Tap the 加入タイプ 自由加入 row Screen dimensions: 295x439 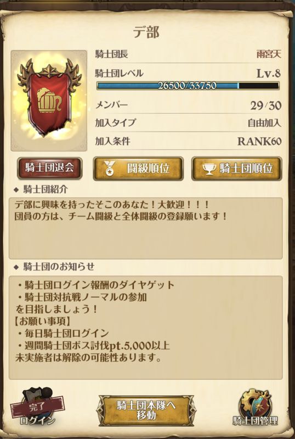(188, 122)
